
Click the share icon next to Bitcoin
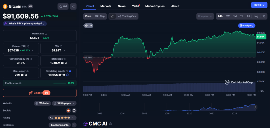coord(73,6)
